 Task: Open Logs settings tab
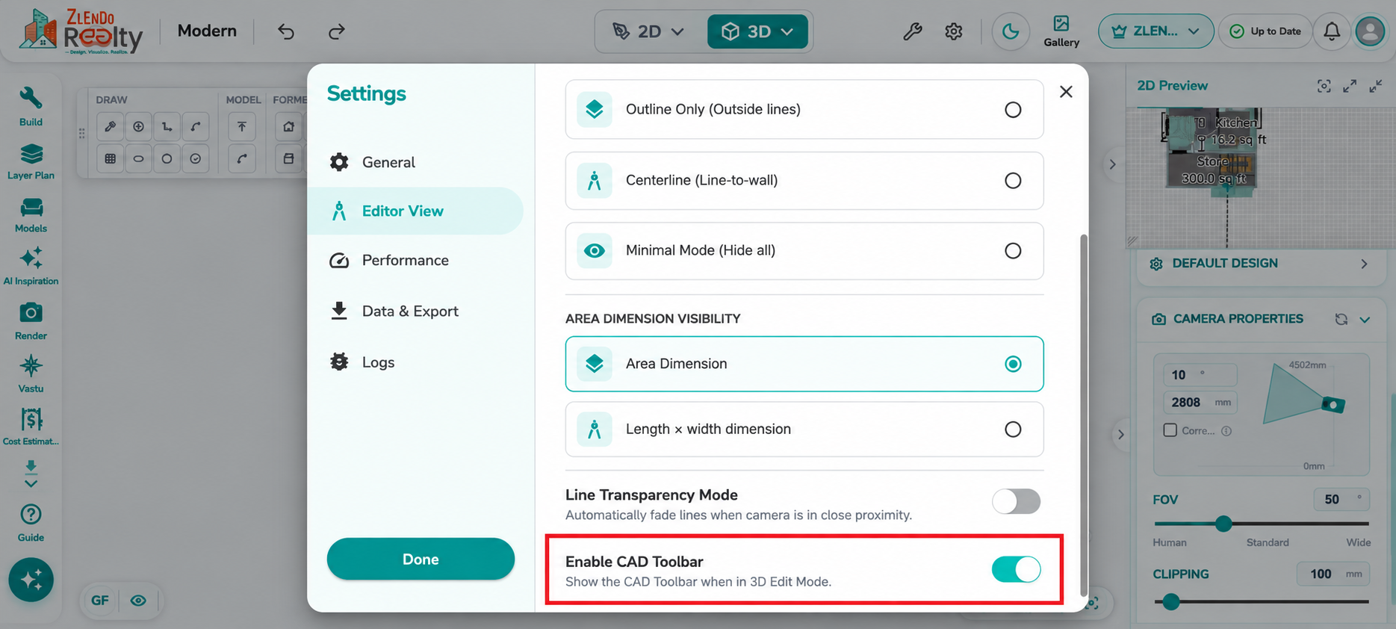415,362
